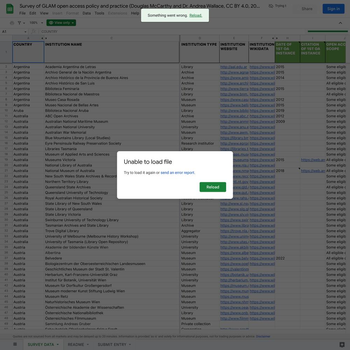350x350 pixels.
Task: Click the green Reload button in dialog
Action: point(213,187)
